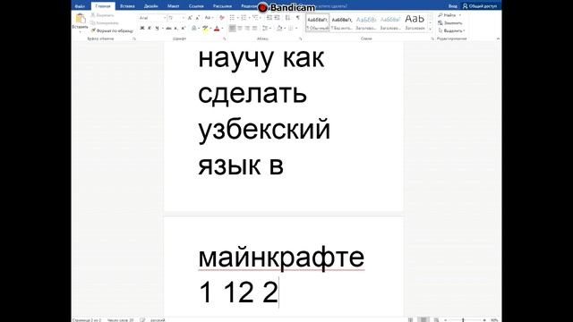Toggle italic К formatting

click(x=150, y=28)
